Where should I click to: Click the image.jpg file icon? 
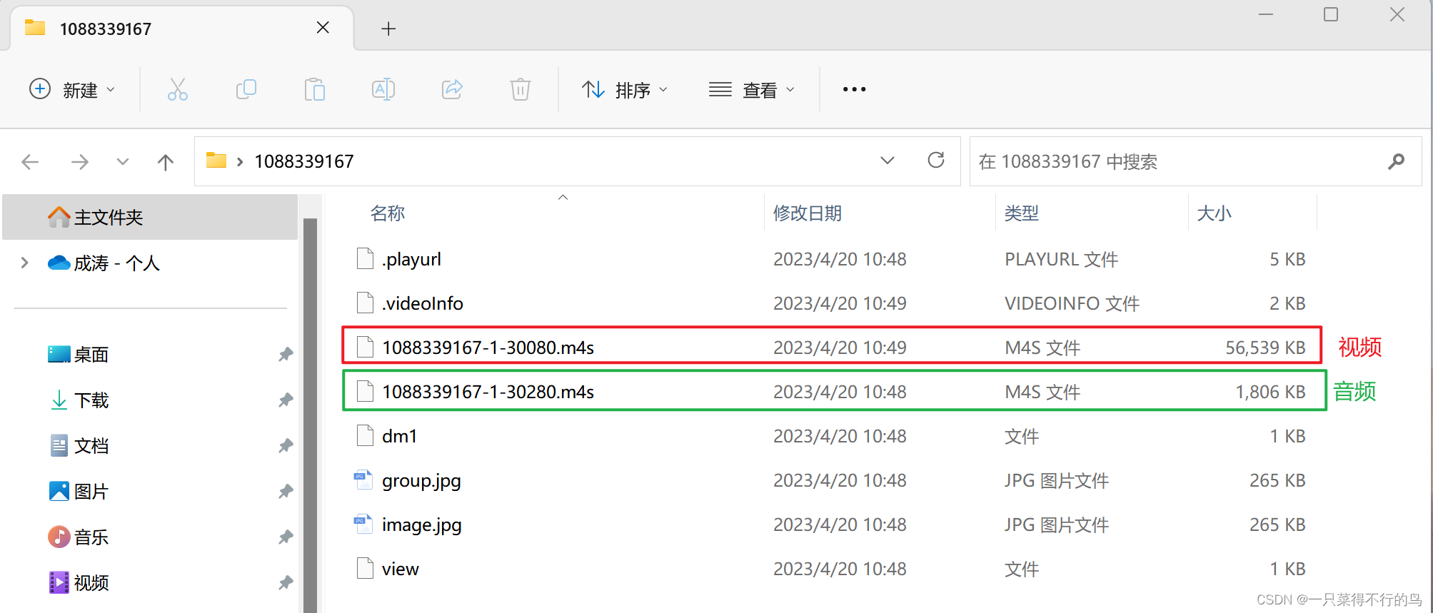click(364, 525)
